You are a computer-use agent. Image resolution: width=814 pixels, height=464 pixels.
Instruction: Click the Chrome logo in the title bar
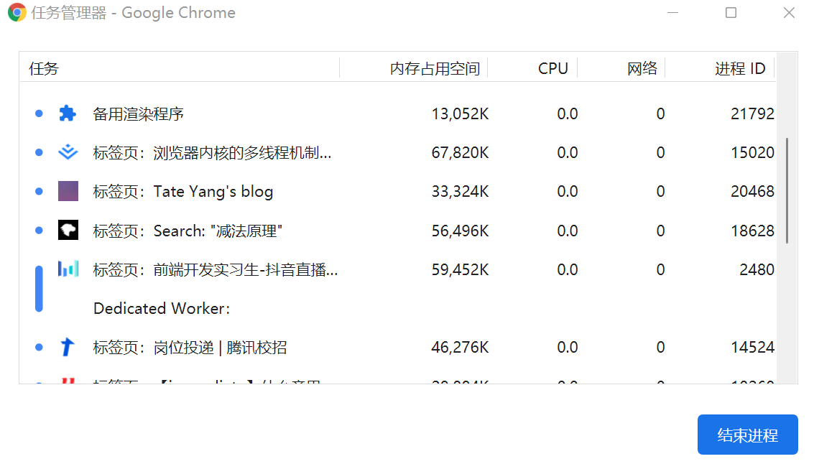[x=17, y=13]
